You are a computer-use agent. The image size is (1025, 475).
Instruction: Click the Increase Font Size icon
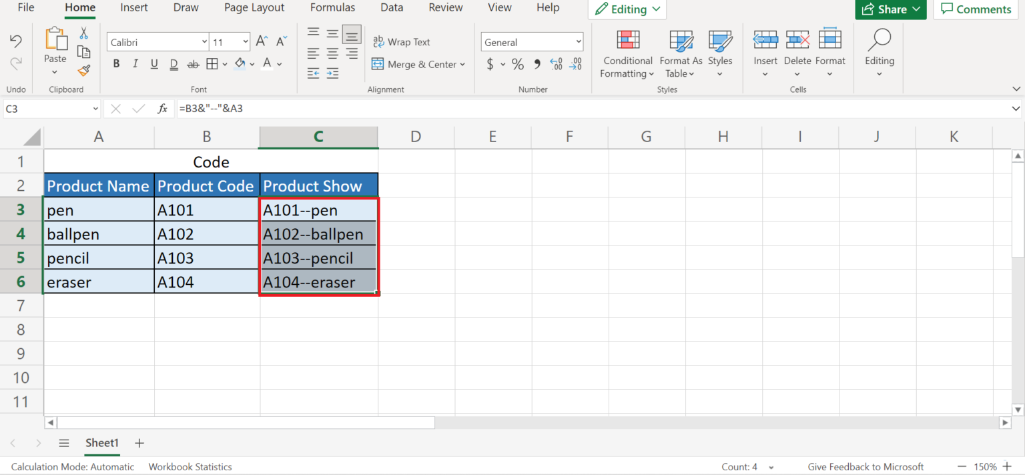262,41
